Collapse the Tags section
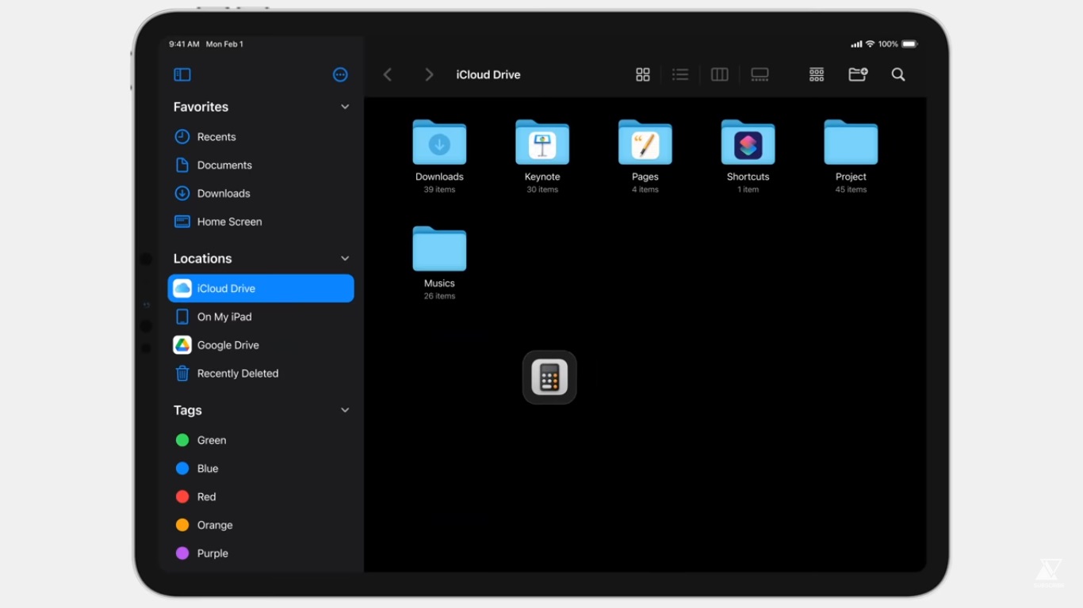1083x608 pixels. (x=345, y=410)
